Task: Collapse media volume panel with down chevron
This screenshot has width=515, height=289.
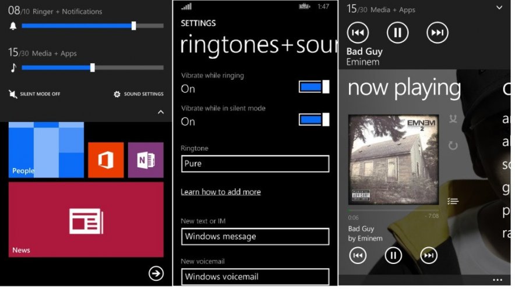Action: click(499, 7)
